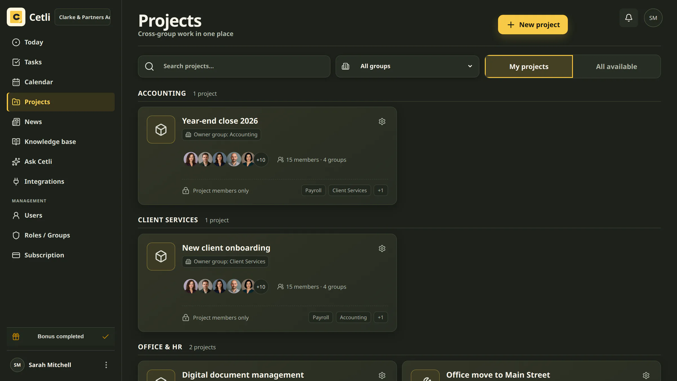Screen dimensions: 677x381
Task: Click the New client onboarding cube icon
Action: coord(161,257)
